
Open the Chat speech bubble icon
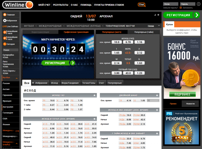click(x=142, y=4)
